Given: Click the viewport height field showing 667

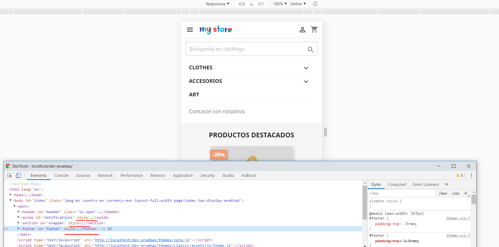Looking at the screenshot, I should tap(261, 4).
